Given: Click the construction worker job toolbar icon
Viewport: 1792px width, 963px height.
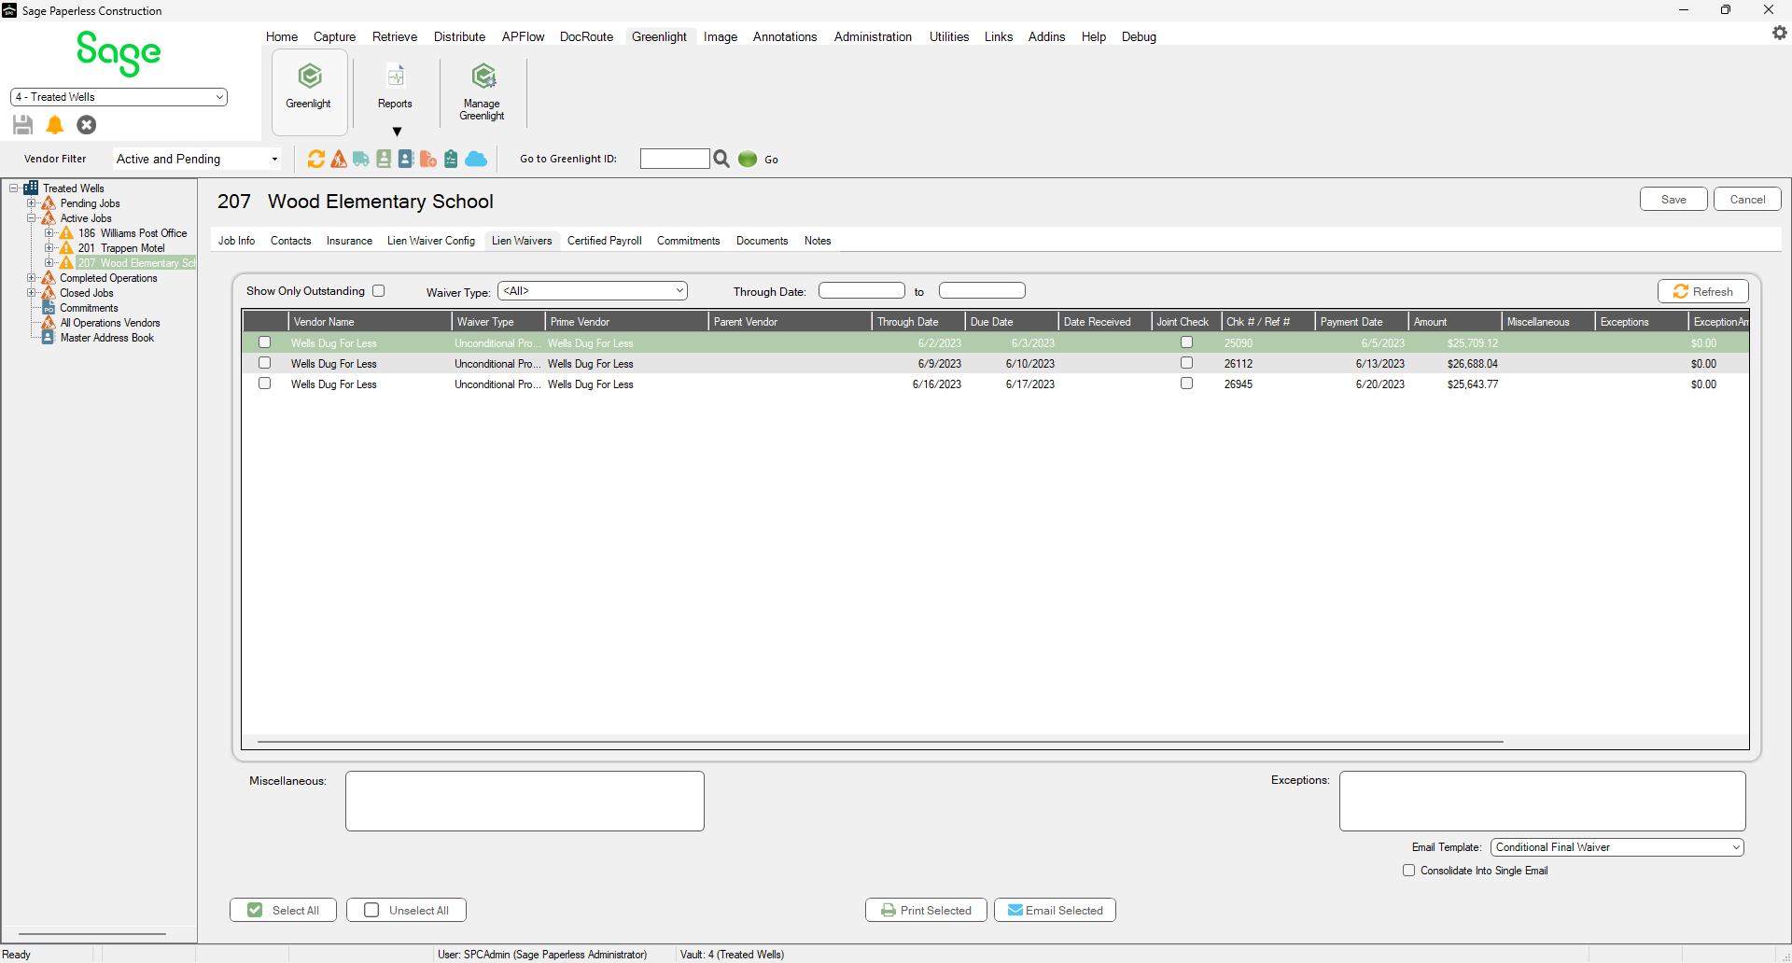Looking at the screenshot, I should tap(339, 160).
